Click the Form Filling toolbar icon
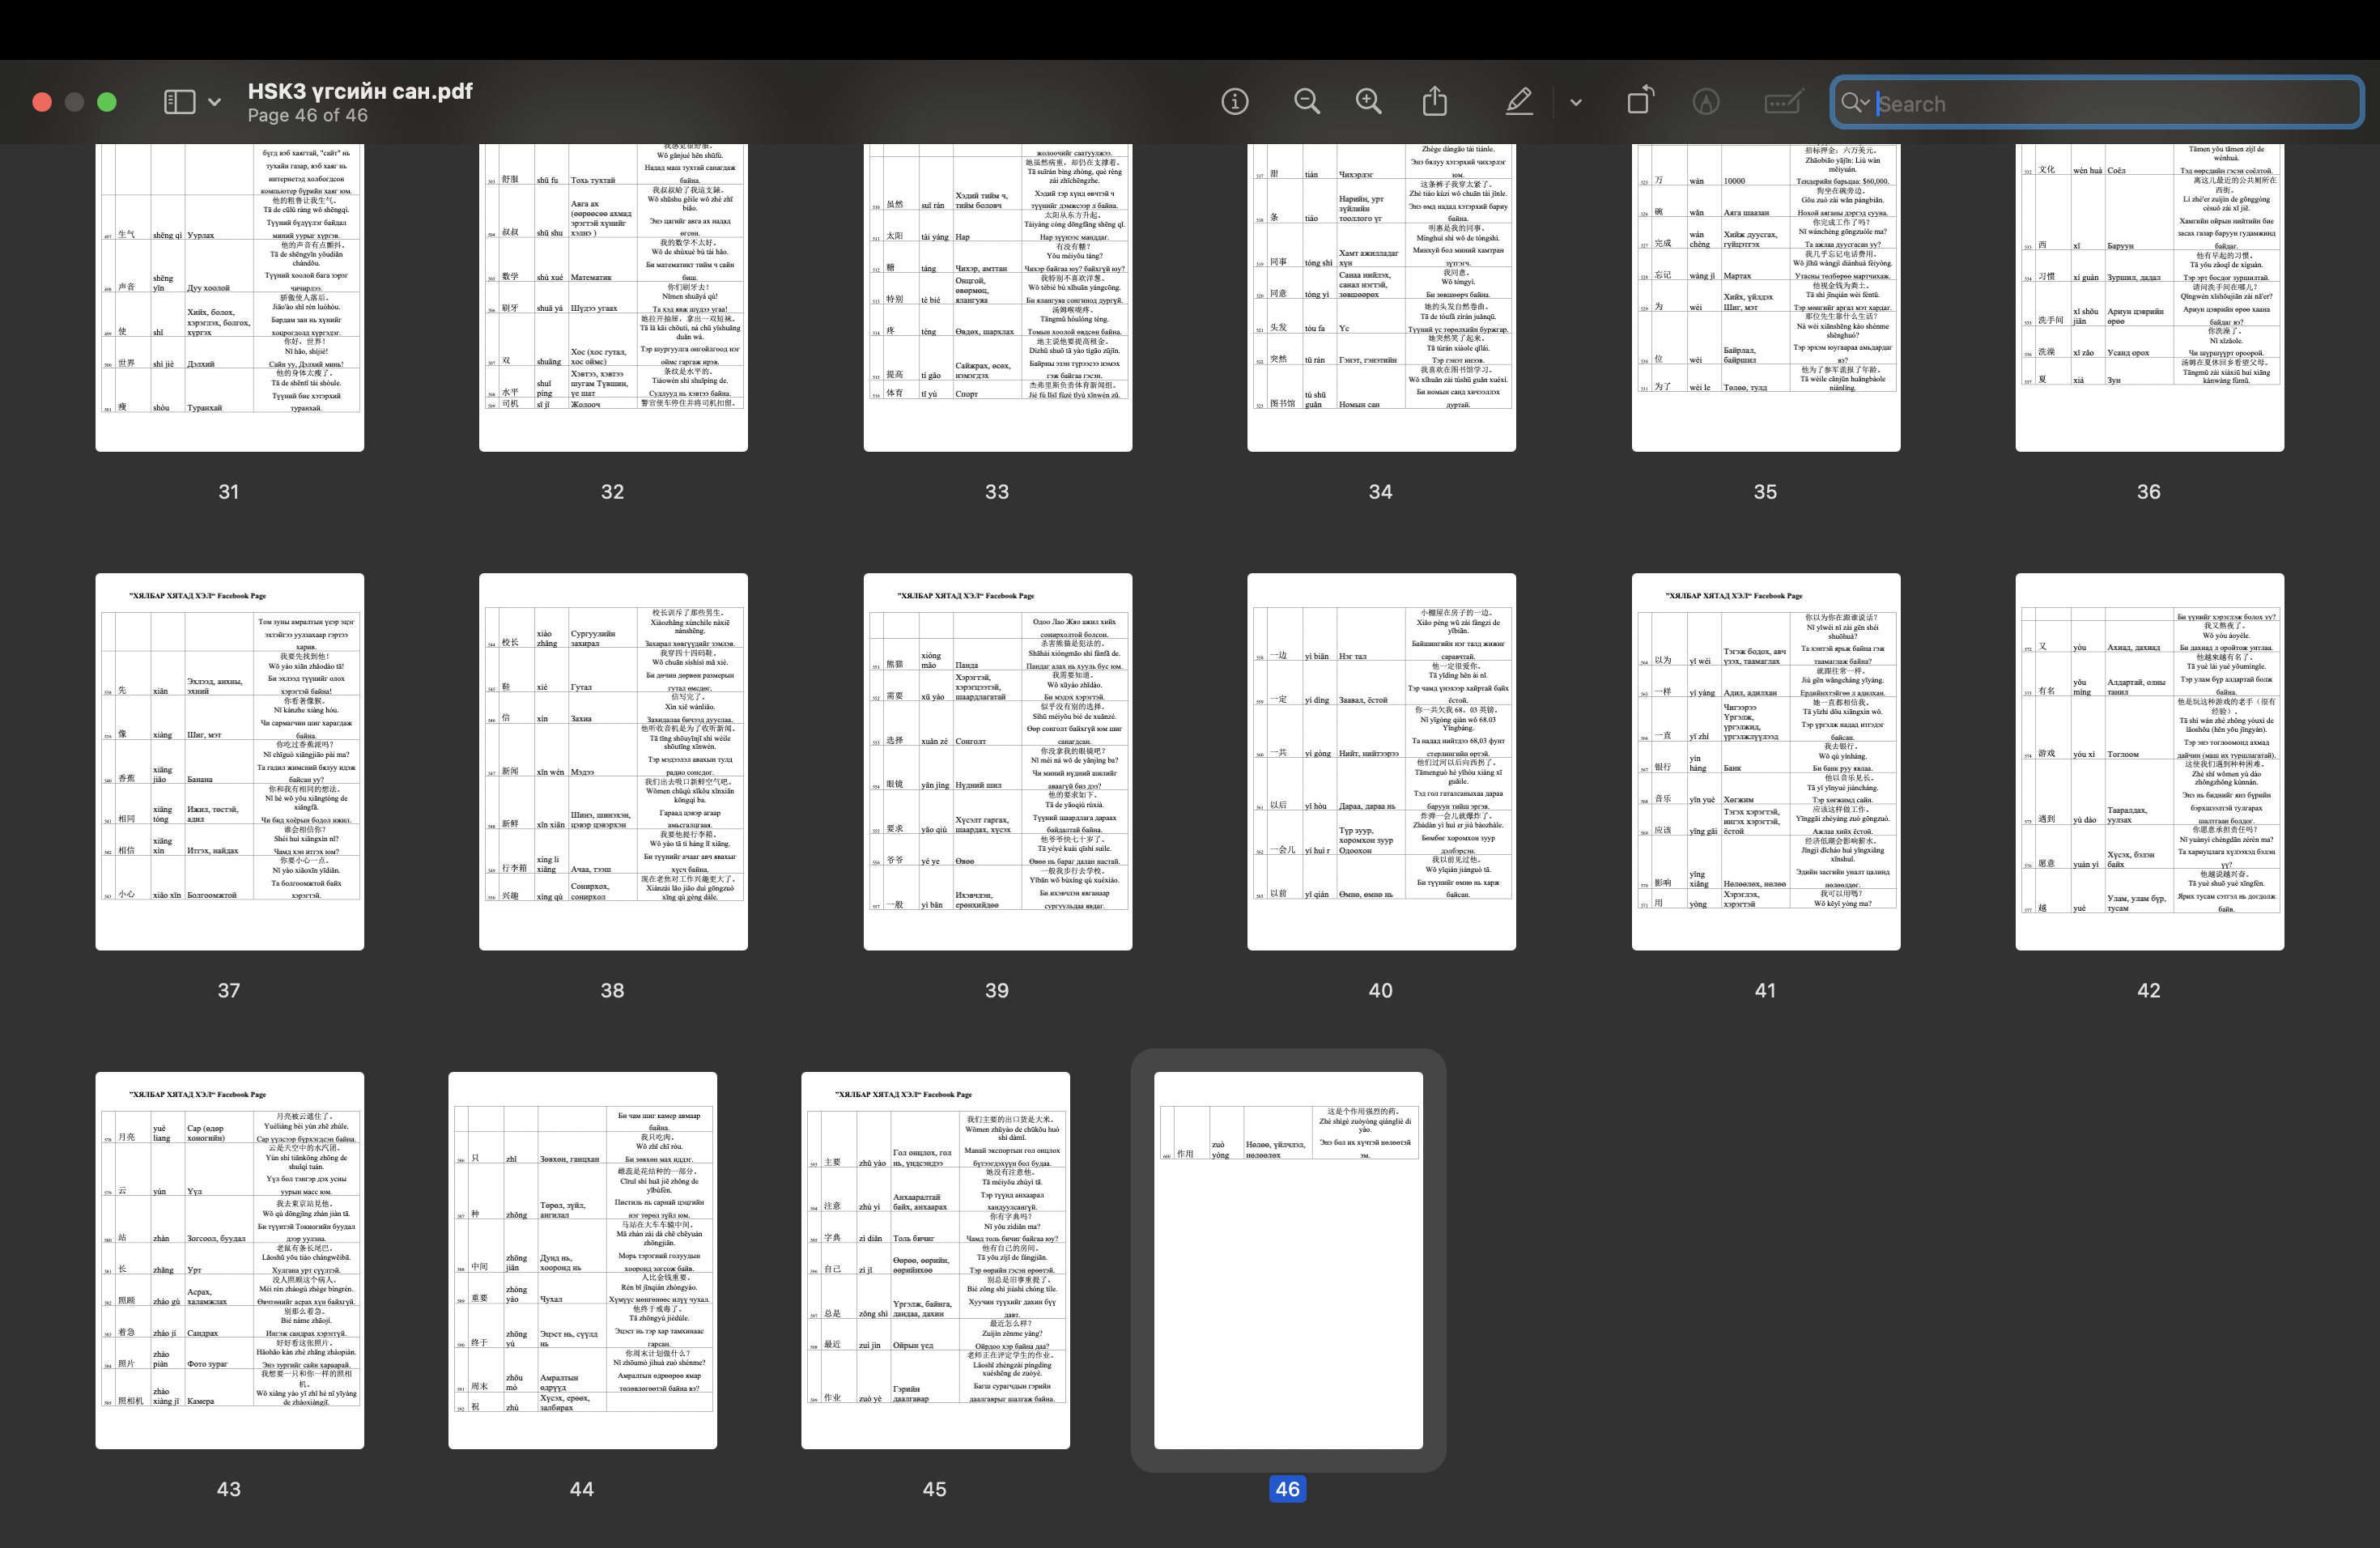The height and width of the screenshot is (1548, 2380). [x=1783, y=101]
